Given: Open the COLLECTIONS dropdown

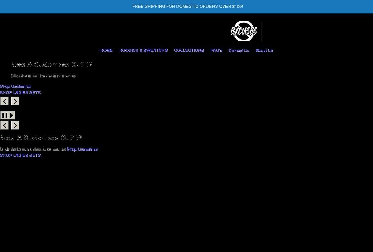Looking at the screenshot, I should (189, 50).
